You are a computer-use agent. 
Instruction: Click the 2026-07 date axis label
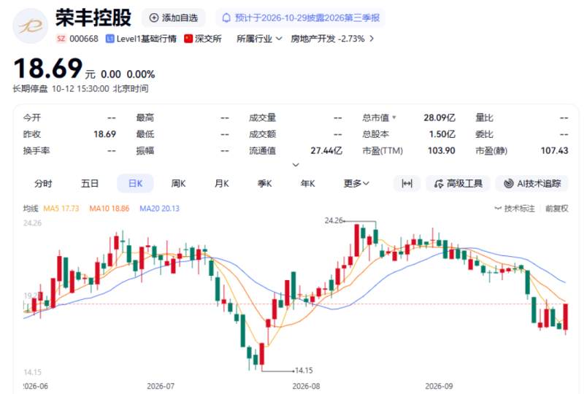click(x=160, y=386)
